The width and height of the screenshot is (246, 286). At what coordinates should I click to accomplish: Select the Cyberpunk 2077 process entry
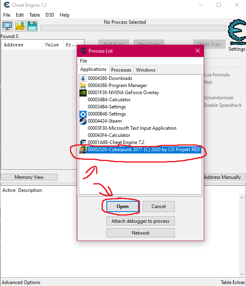140,150
